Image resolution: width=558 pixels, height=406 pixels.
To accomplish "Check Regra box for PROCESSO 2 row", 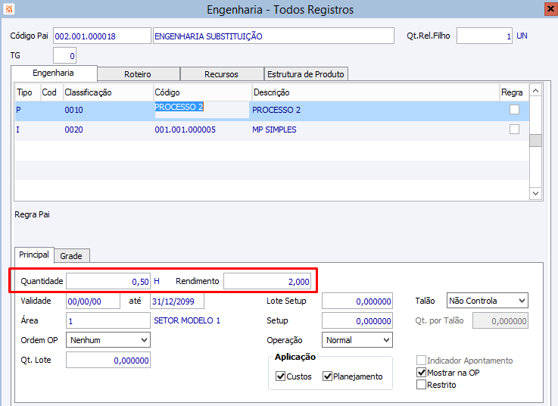I will point(515,110).
